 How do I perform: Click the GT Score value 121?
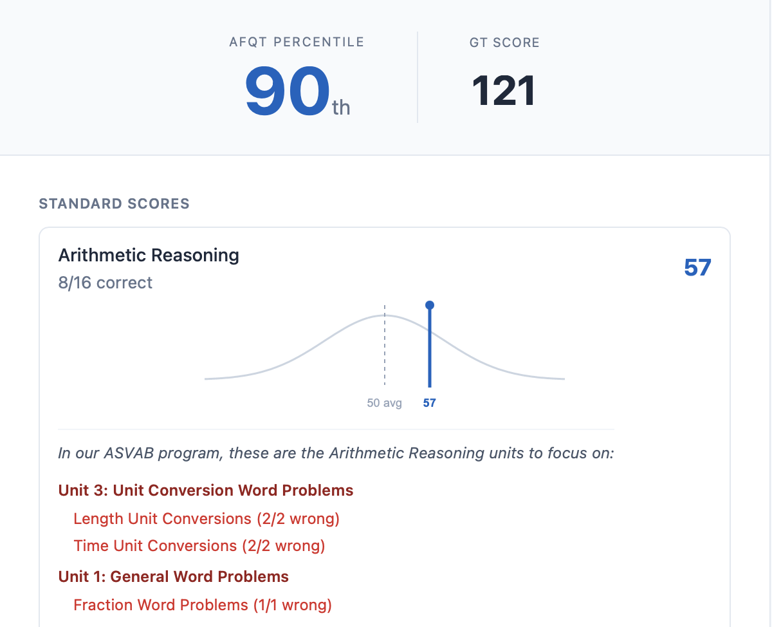coord(504,90)
